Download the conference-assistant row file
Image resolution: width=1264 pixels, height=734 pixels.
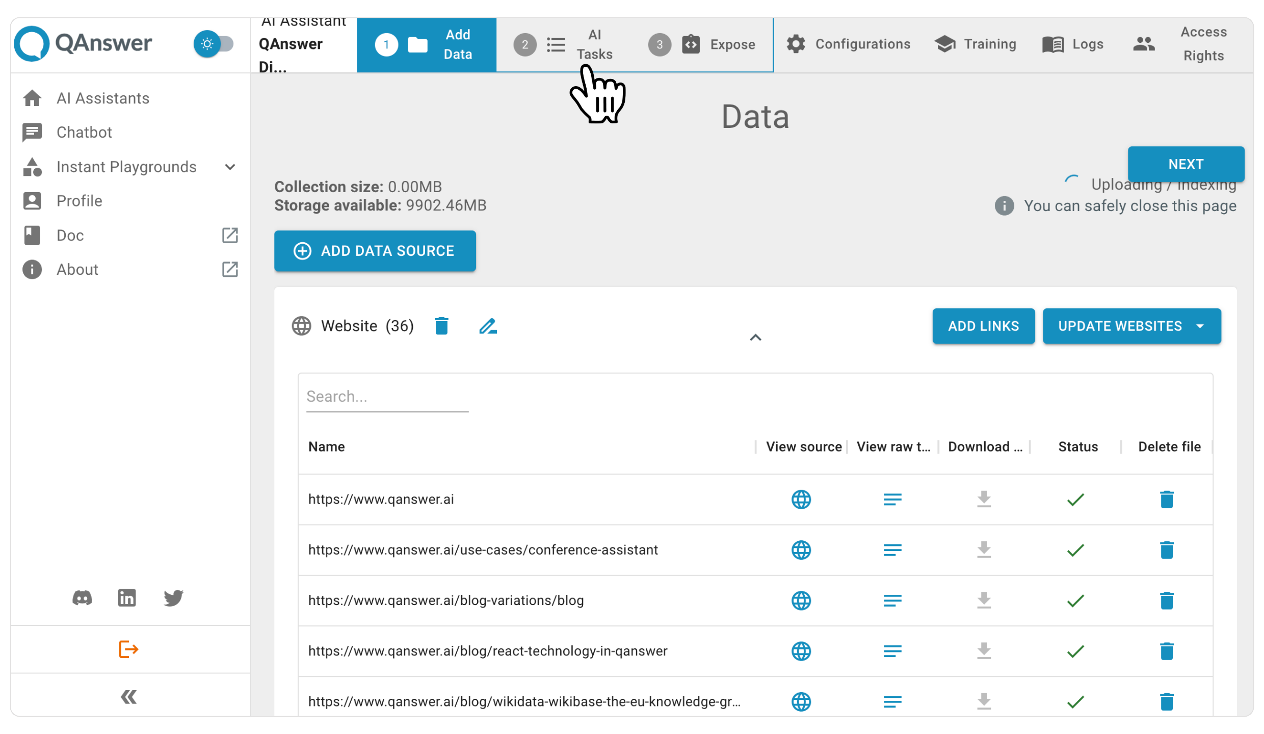coord(984,549)
